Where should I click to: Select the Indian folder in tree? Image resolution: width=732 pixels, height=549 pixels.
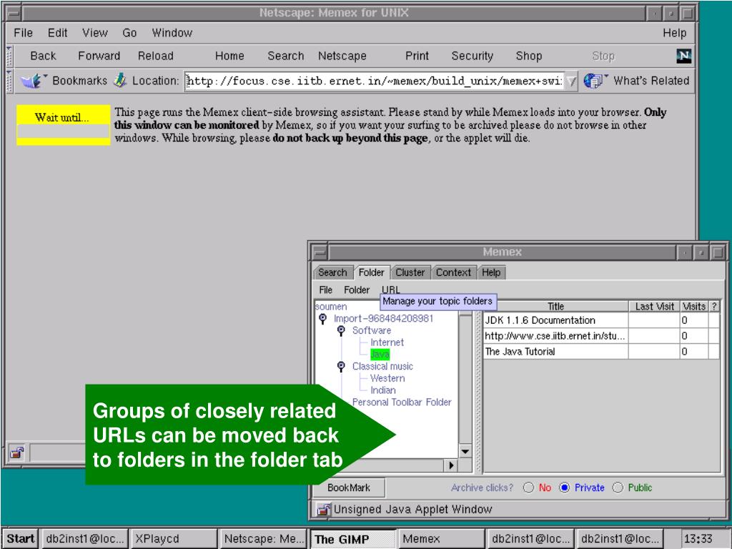coord(383,390)
